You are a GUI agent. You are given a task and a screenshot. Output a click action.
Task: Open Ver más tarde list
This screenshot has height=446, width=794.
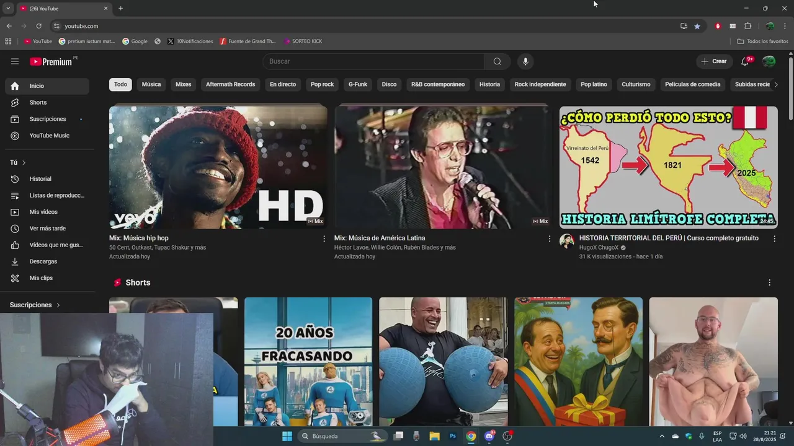[x=47, y=229]
